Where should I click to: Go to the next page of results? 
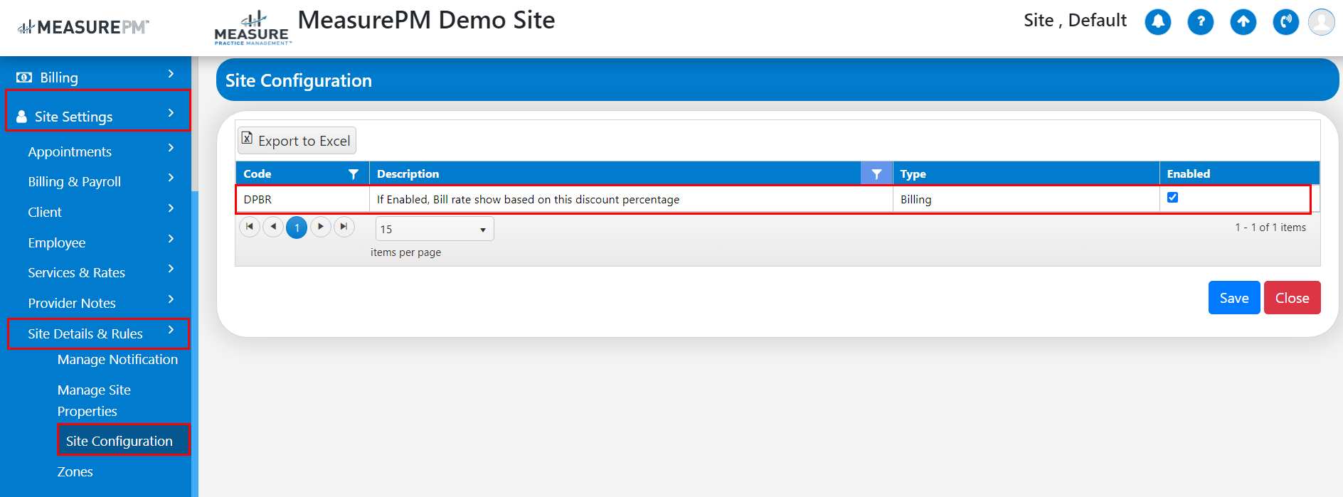click(321, 227)
